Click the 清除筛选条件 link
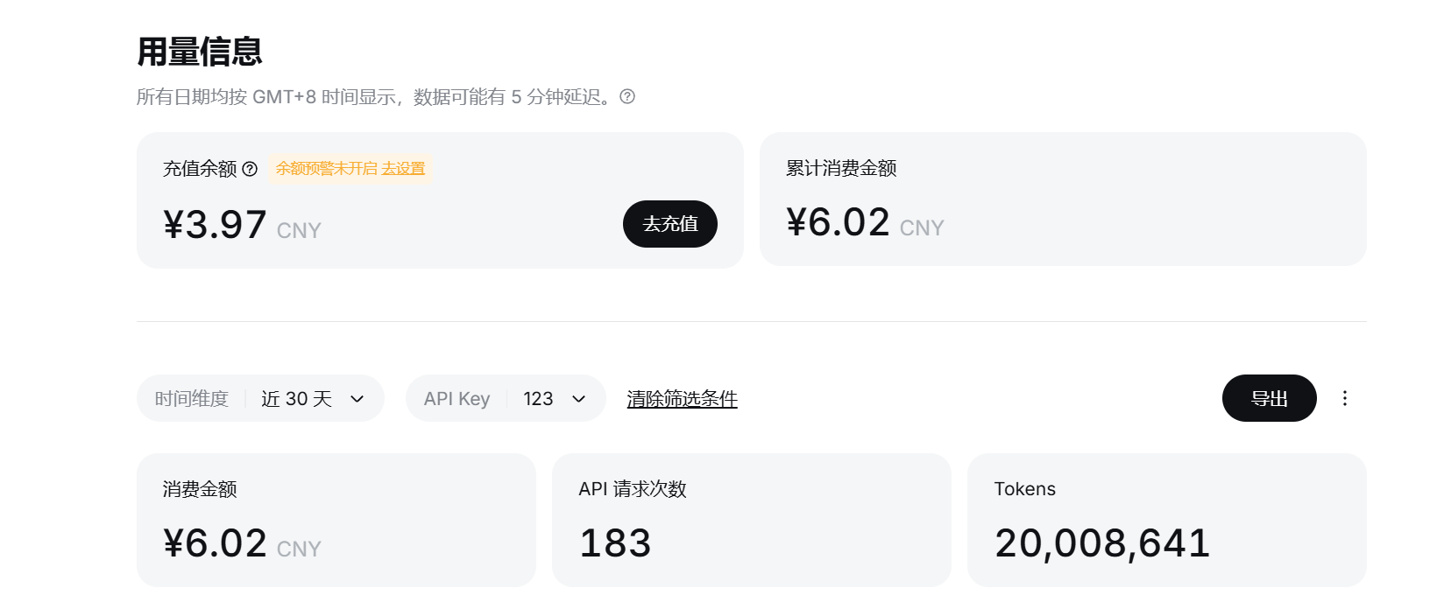1451x609 pixels. point(682,399)
